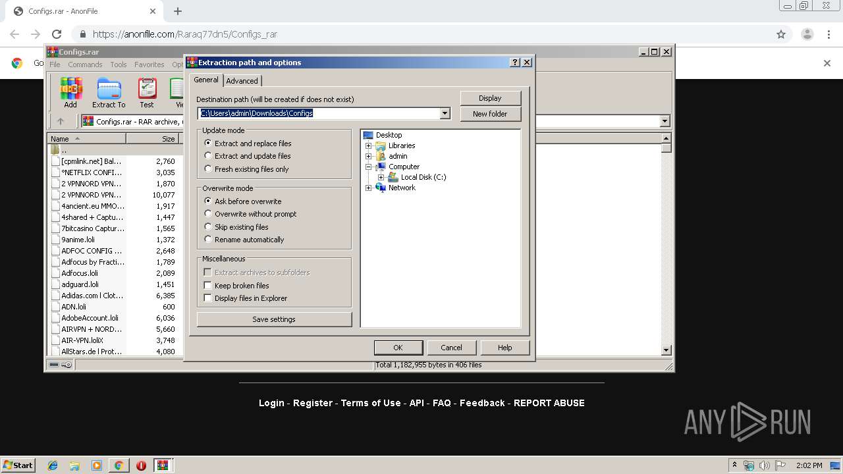Screen dimensions: 843x474
Task: Select Local Disk (C:) in folder tree
Action: click(x=423, y=177)
